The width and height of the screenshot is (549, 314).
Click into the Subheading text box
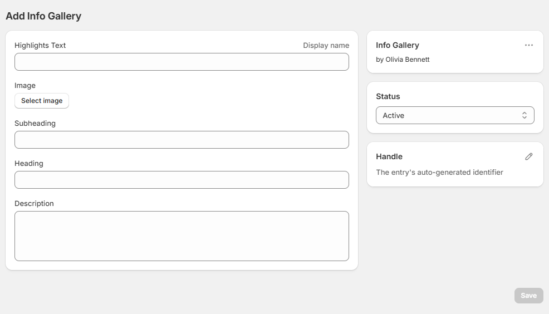[x=182, y=140]
